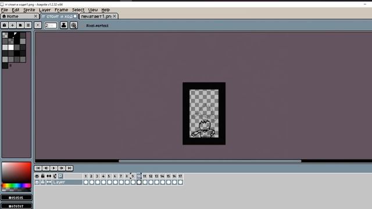This screenshot has width=372, height=209.
Task: Toggle the palette edit lock button
Action: [5, 25]
